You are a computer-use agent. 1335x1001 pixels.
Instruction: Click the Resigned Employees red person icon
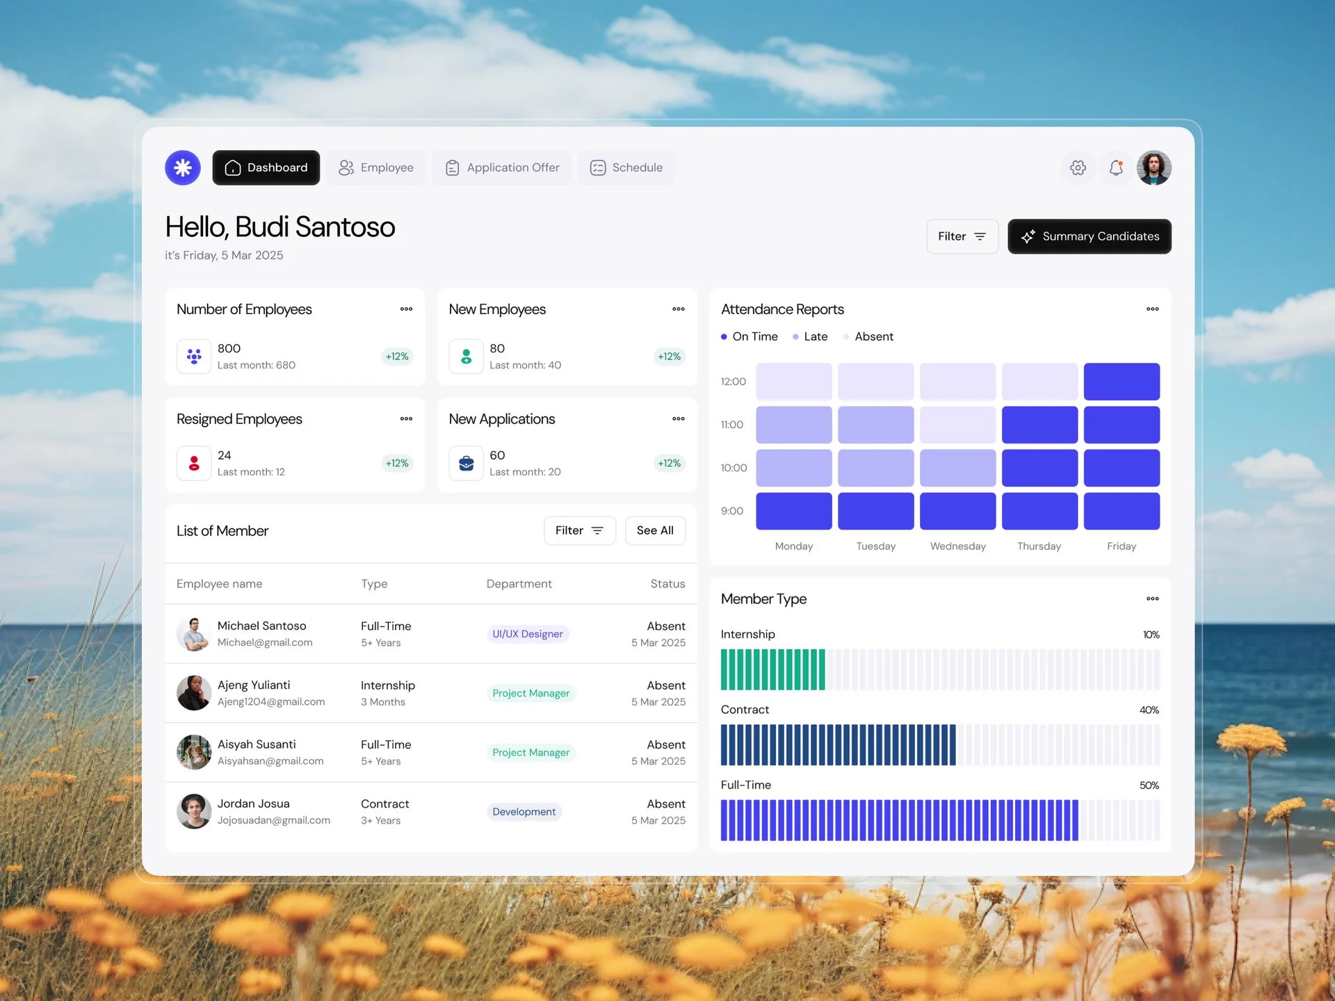194,463
